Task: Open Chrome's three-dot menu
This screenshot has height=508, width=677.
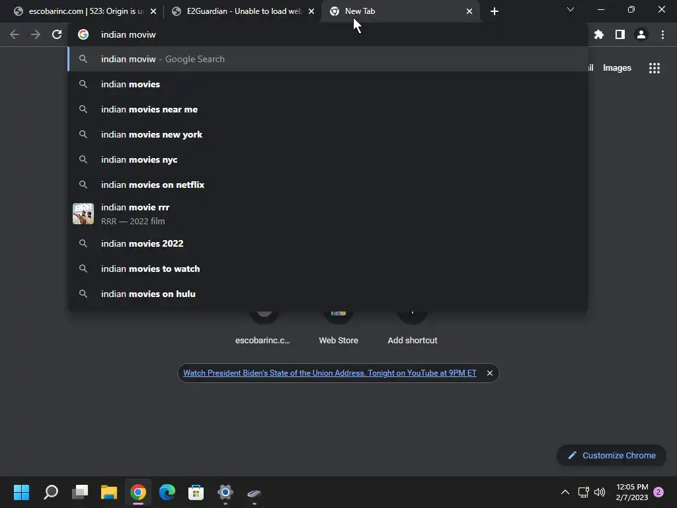Action: (662, 34)
